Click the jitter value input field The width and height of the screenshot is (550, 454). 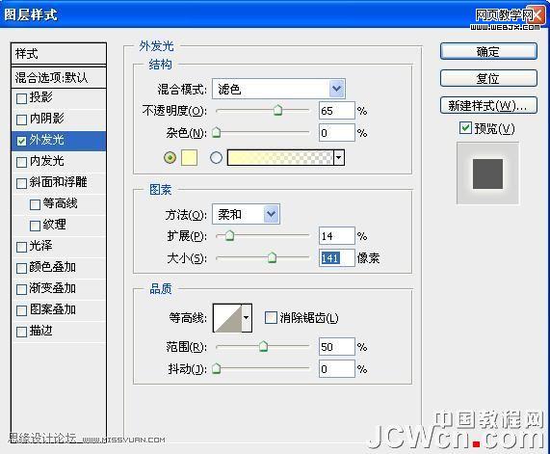[x=337, y=369]
